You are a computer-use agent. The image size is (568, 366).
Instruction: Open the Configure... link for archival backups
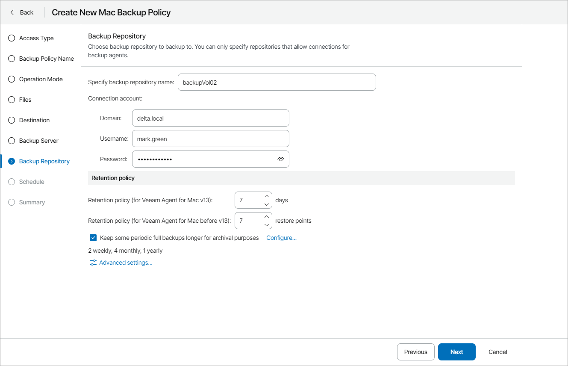point(281,237)
